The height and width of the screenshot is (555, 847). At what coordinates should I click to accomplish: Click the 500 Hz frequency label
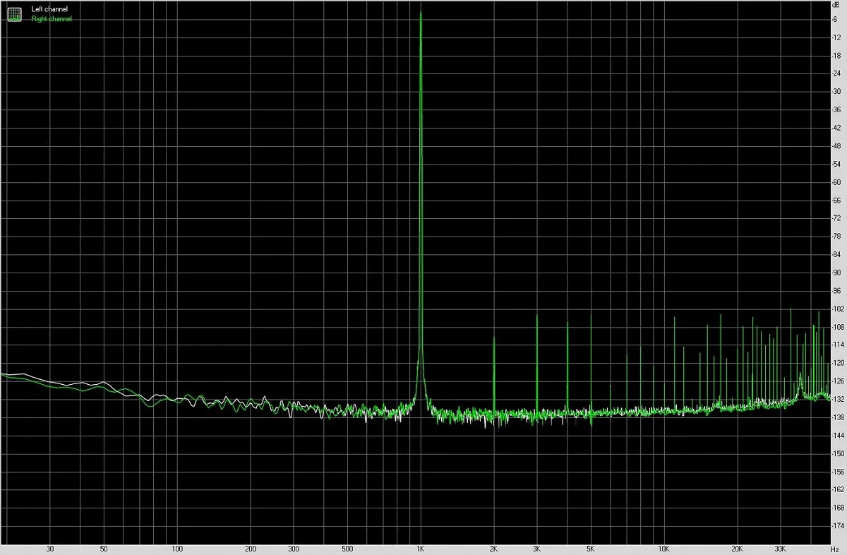point(347,548)
